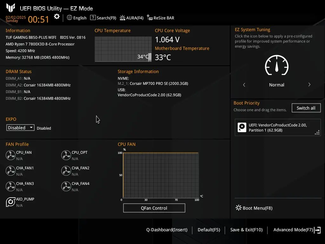Click the Switch all button

point(306,108)
